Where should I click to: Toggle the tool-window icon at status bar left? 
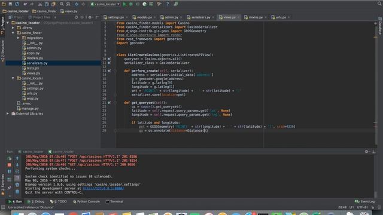3,207
